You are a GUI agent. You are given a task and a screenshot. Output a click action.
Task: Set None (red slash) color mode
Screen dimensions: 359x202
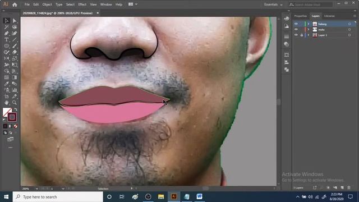[16, 126]
